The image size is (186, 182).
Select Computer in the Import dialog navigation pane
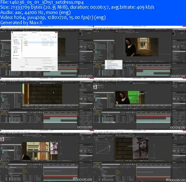tap(16, 58)
